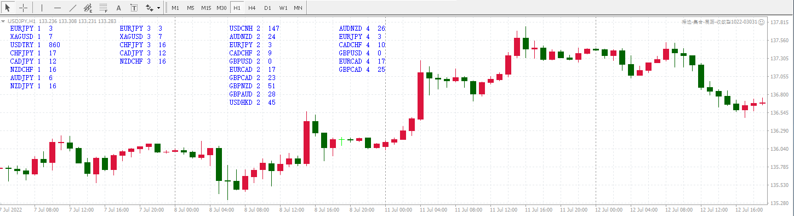Screen dimensions: 794x216
Task: Select the Fibonacci retracement tool
Action: click(104, 8)
